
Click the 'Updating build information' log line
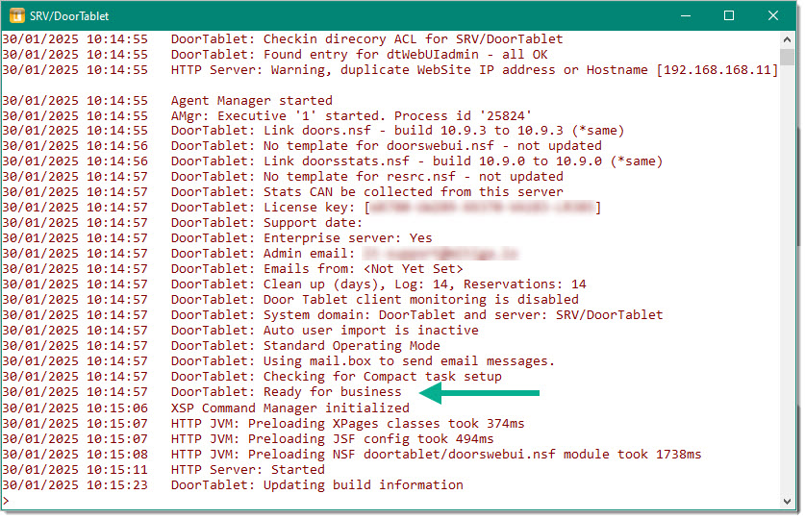coord(316,484)
